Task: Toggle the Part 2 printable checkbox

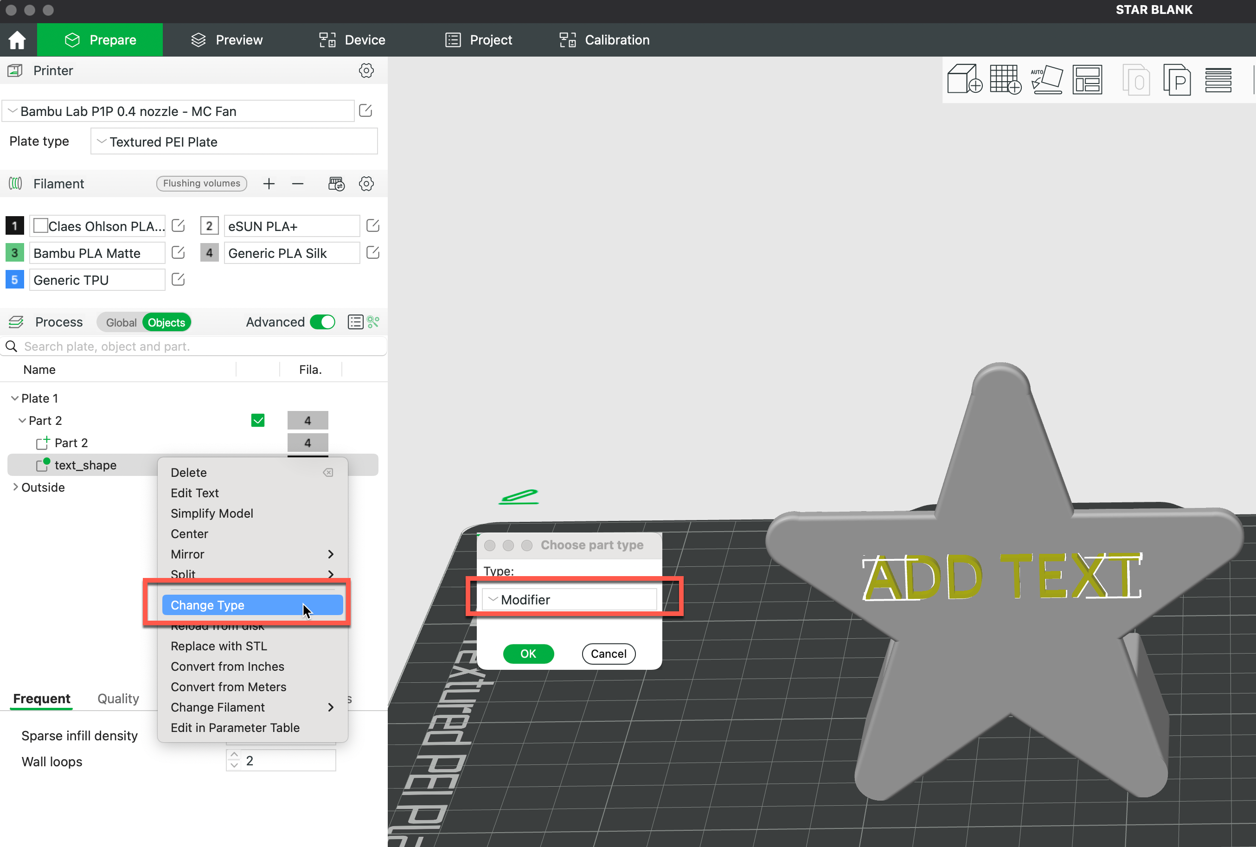Action: click(x=257, y=420)
